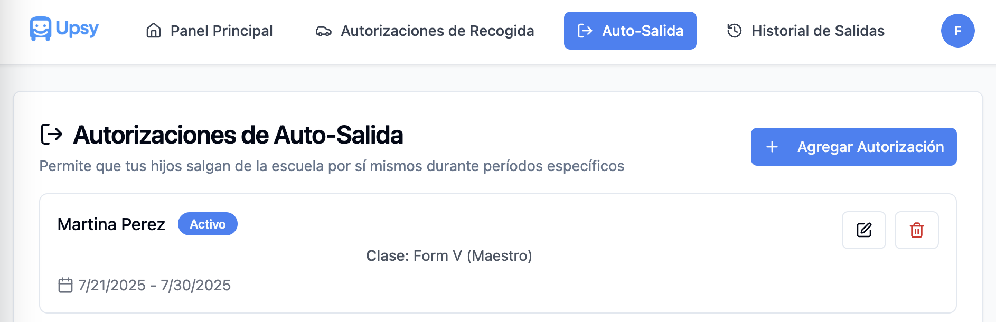
Task: Click the calendar icon next to the date range
Action: pos(65,285)
